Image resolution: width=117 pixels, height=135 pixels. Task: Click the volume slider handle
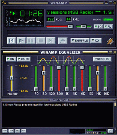70,27
